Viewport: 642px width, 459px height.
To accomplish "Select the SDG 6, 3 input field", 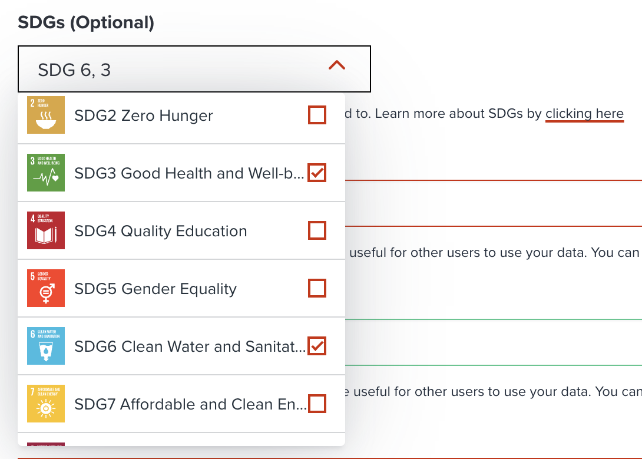I will pos(147,68).
